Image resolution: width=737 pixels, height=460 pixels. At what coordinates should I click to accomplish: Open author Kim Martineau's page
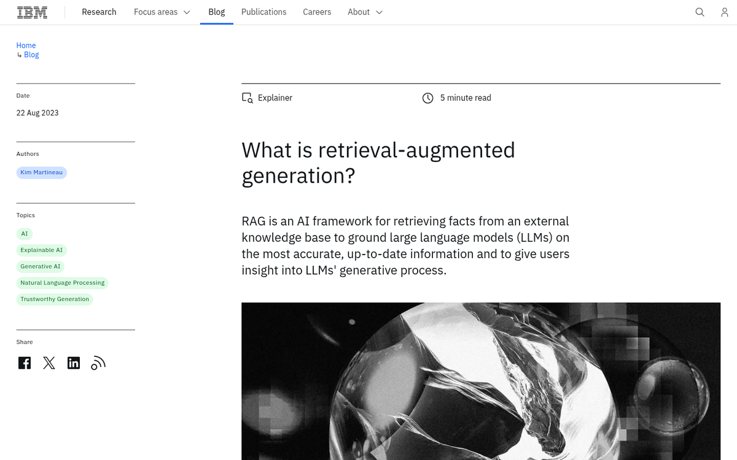tap(42, 172)
